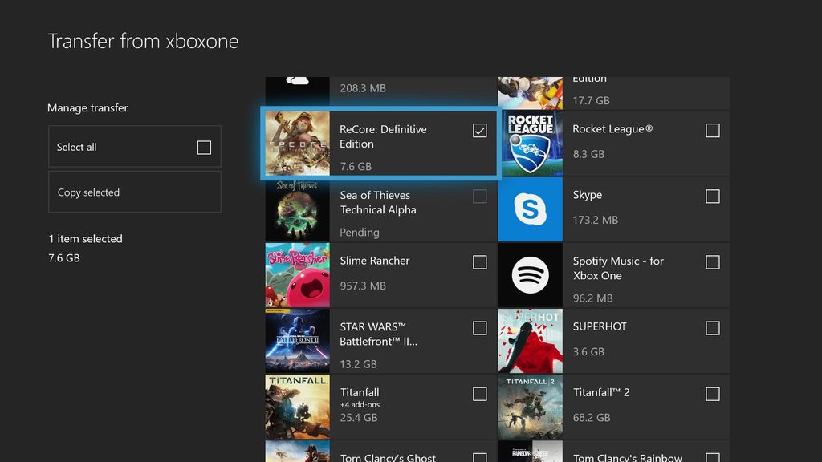Click the Tom Clancy's Rainbow tile icon
This screenshot has width=822, height=462.
click(x=531, y=453)
